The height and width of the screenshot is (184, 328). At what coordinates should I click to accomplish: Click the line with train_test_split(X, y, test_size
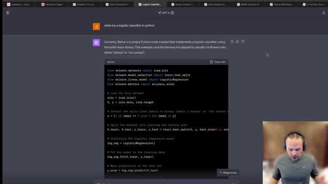(x=168, y=129)
